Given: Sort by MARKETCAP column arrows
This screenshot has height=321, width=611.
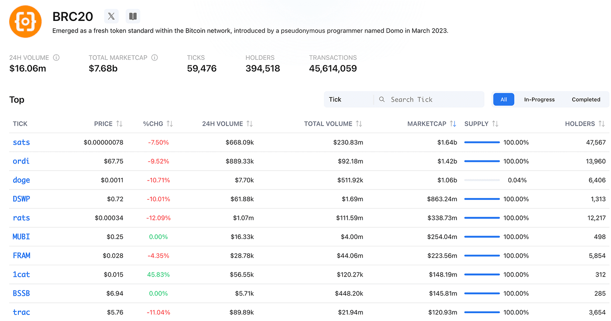Looking at the screenshot, I should pyautogui.click(x=453, y=124).
